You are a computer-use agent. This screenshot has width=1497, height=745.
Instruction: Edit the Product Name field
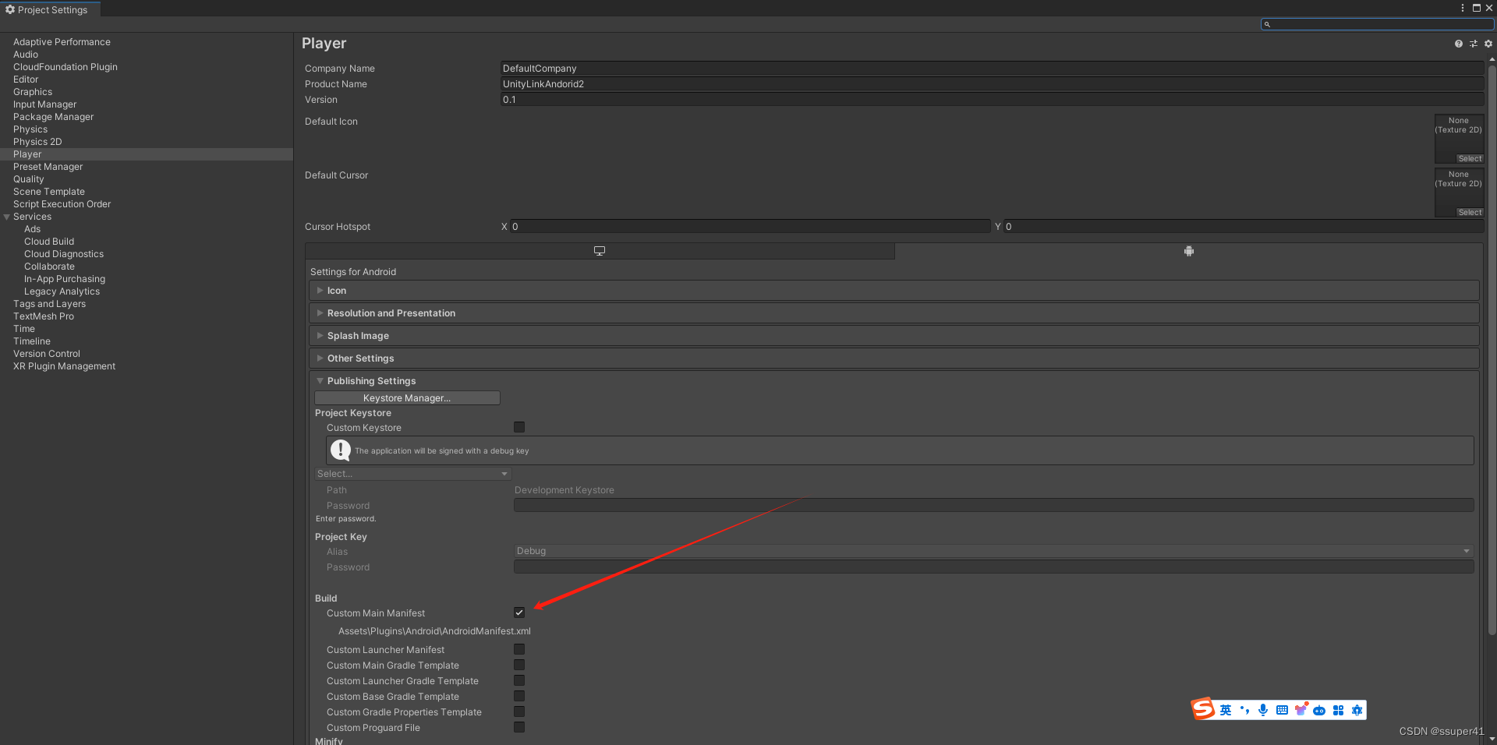(992, 84)
